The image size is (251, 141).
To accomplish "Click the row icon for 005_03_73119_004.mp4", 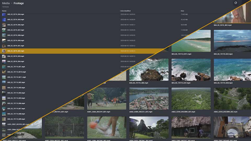I will [x=4, y=93].
